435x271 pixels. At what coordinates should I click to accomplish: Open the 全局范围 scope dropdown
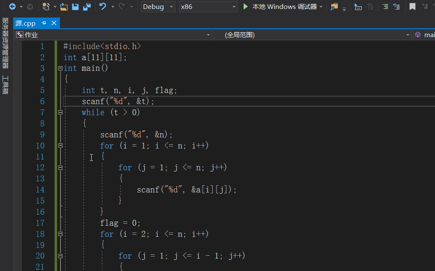[313, 35]
